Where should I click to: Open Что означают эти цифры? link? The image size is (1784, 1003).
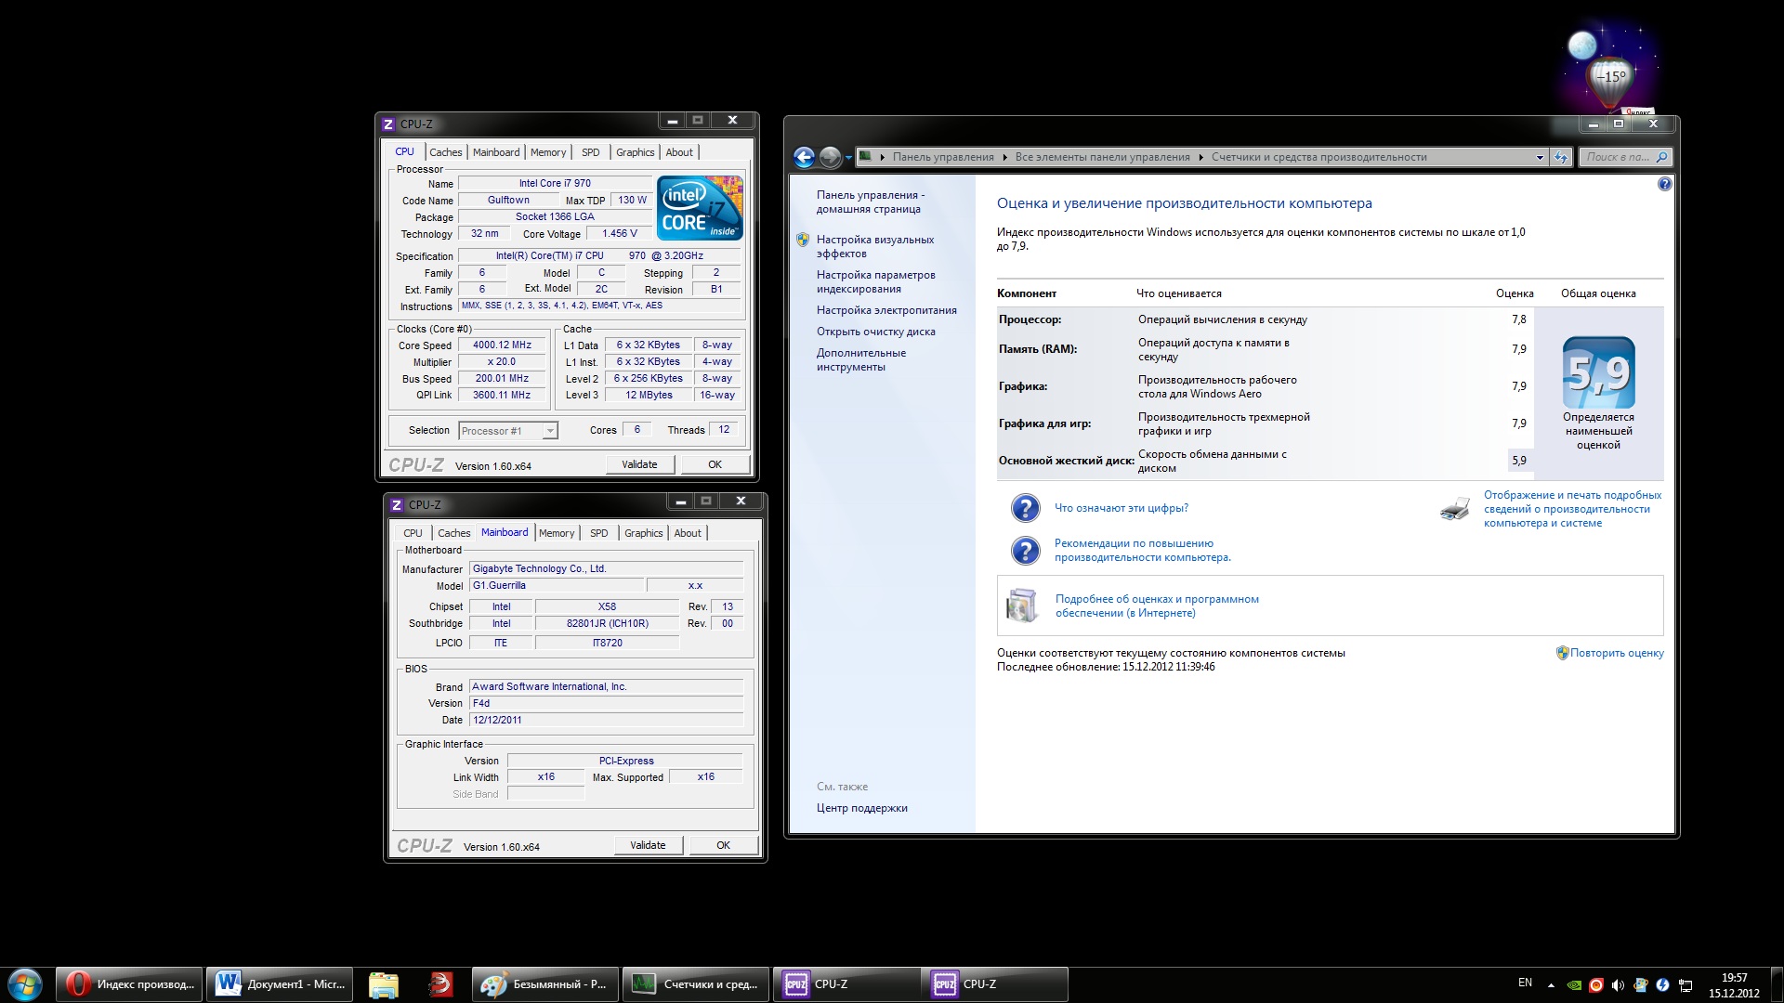(x=1122, y=508)
